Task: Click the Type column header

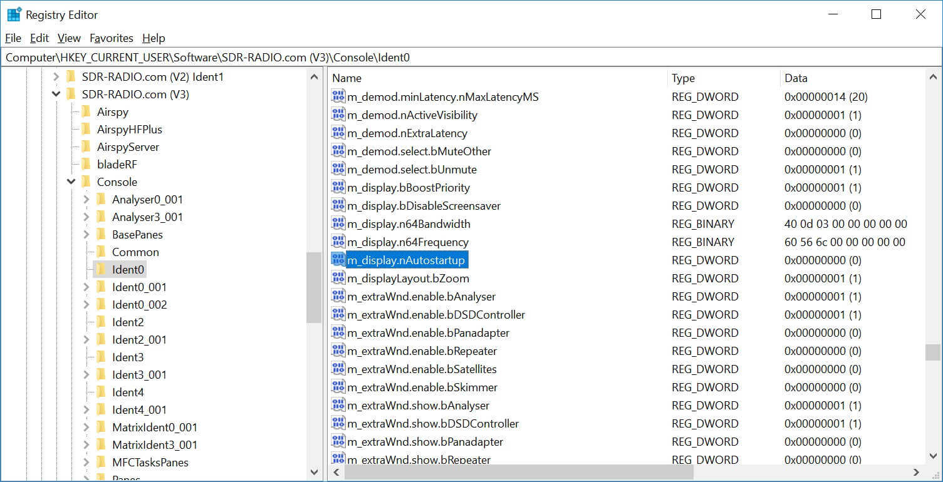Action: click(x=683, y=78)
